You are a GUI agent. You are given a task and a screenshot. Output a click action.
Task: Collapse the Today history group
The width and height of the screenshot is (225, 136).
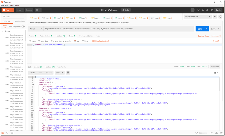click(3, 31)
